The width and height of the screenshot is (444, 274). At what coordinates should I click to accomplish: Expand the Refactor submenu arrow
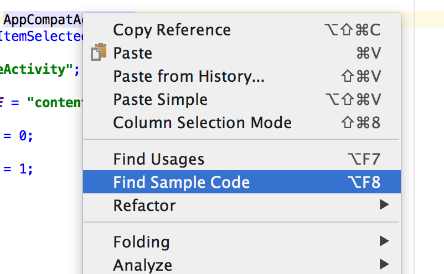(384, 204)
